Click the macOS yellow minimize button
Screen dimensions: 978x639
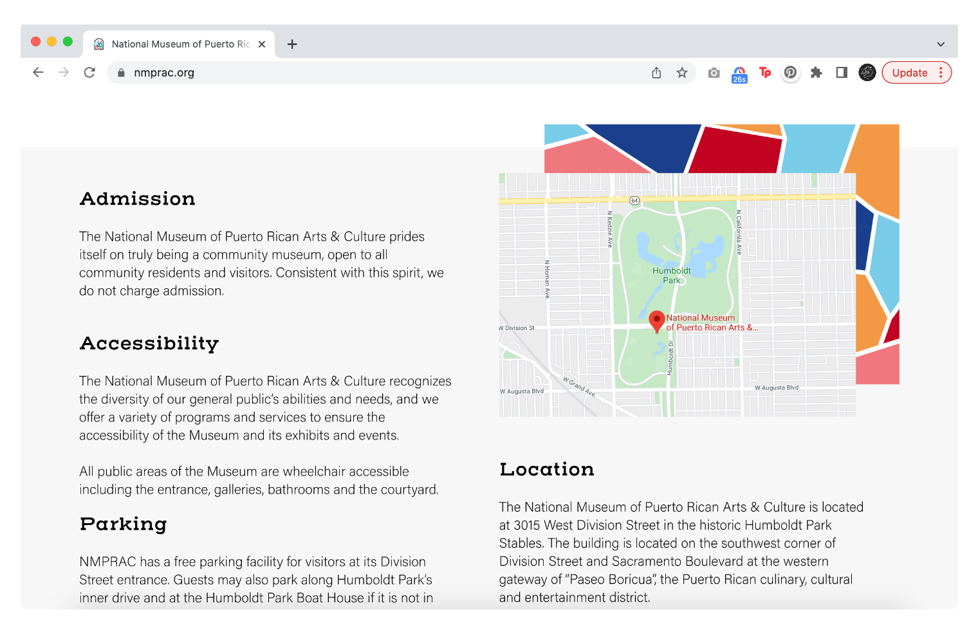(x=51, y=42)
